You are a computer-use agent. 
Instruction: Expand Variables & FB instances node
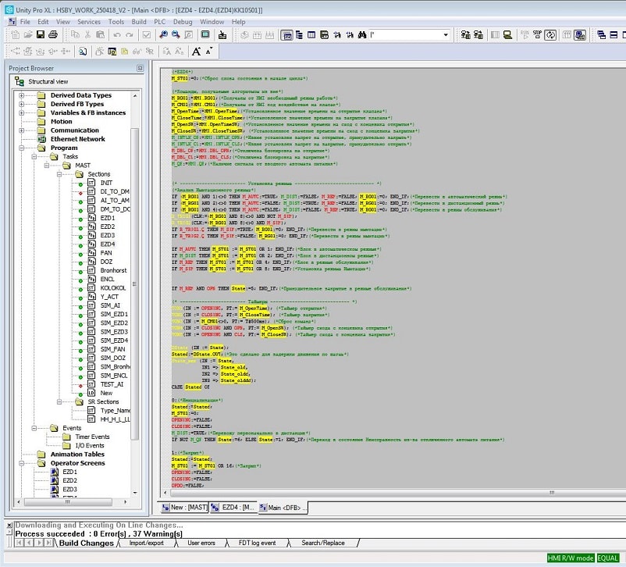[x=22, y=112]
